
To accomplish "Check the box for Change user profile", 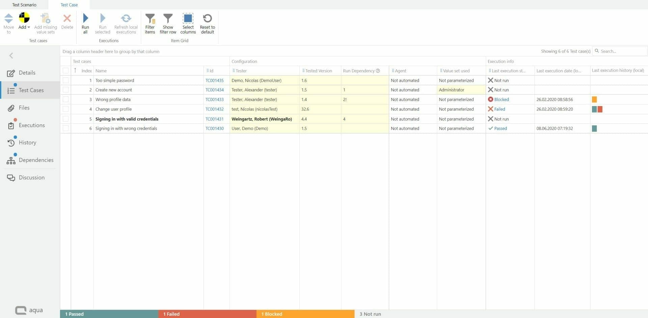I will [65, 109].
